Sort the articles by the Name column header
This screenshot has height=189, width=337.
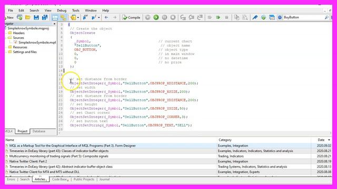coord(9,140)
